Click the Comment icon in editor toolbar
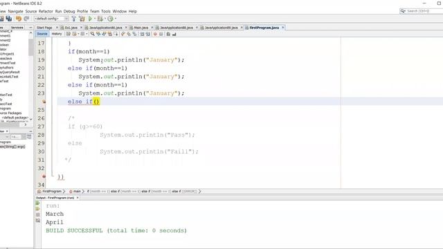The height and width of the screenshot is (249, 443). click(x=168, y=34)
